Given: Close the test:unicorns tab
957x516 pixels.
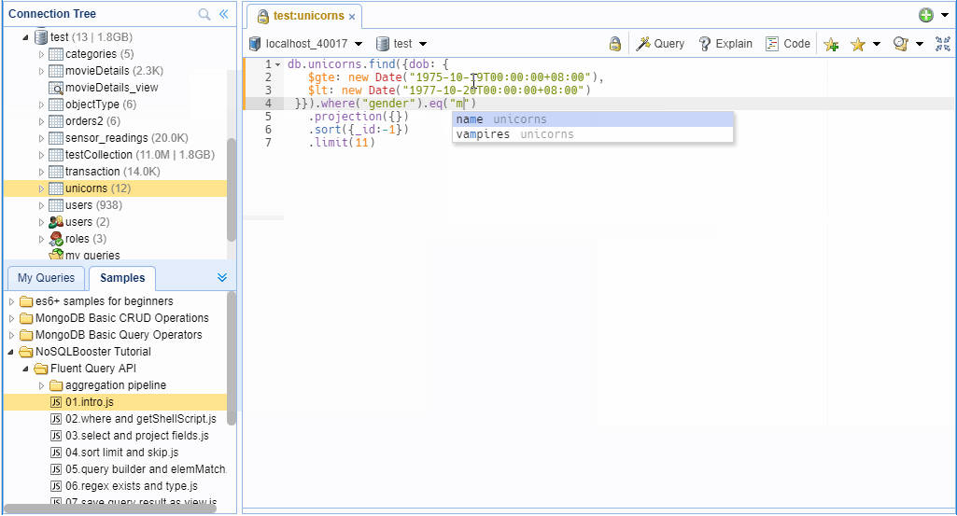Looking at the screenshot, I should [x=352, y=17].
